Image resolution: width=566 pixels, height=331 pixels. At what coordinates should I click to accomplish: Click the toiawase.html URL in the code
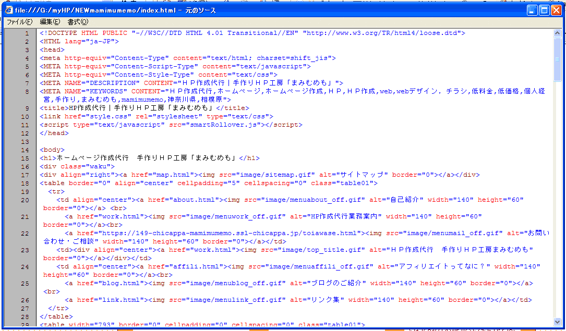pyautogui.click(x=219, y=233)
